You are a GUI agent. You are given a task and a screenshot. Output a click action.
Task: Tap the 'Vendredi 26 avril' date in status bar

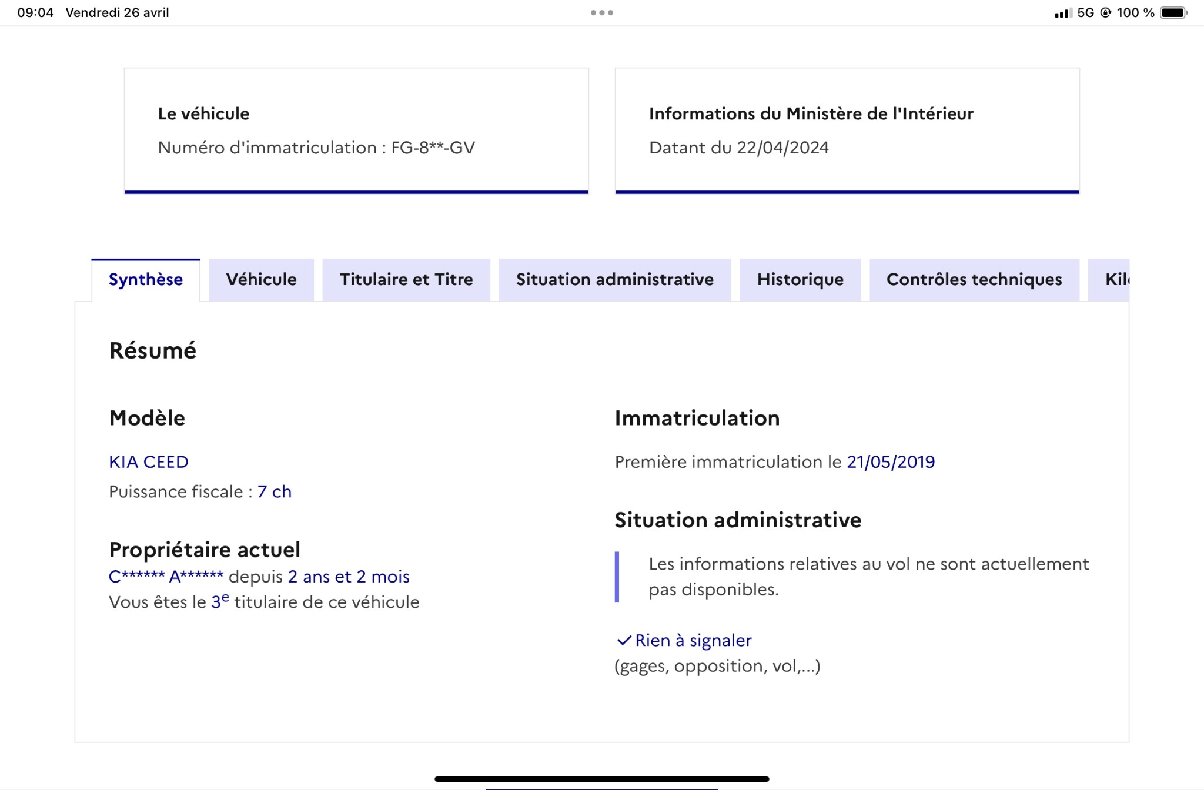tap(118, 12)
